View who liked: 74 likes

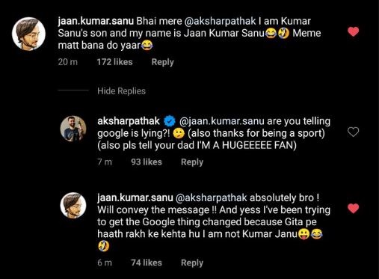tap(147, 263)
